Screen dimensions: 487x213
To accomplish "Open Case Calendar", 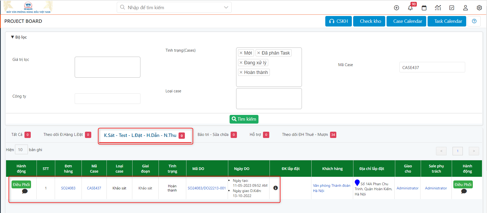I will coord(406,21).
